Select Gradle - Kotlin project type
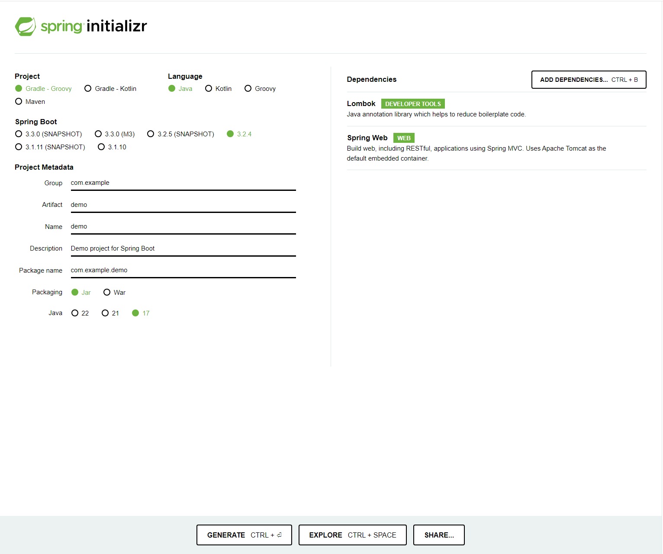 pyautogui.click(x=110, y=89)
